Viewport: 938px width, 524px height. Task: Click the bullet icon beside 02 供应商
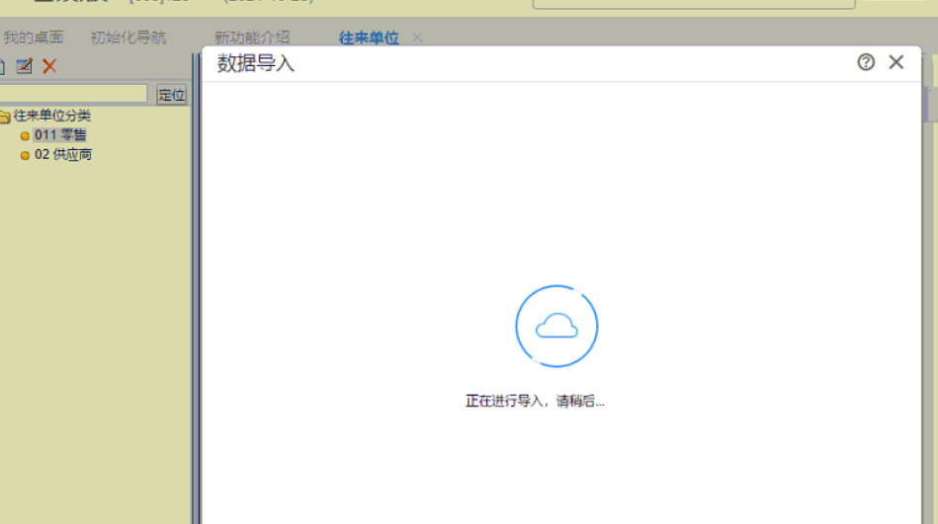click(25, 156)
